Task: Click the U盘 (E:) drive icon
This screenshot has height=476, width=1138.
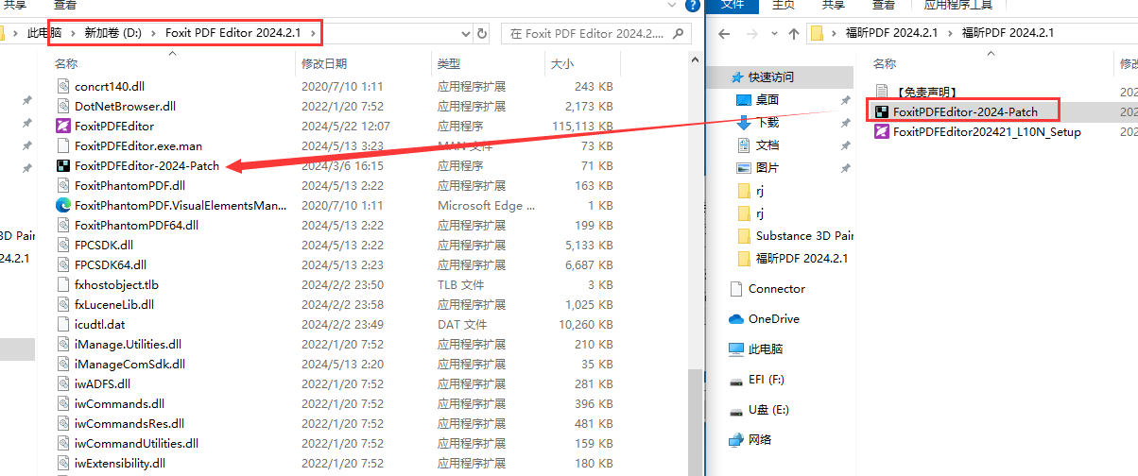Action: [736, 411]
